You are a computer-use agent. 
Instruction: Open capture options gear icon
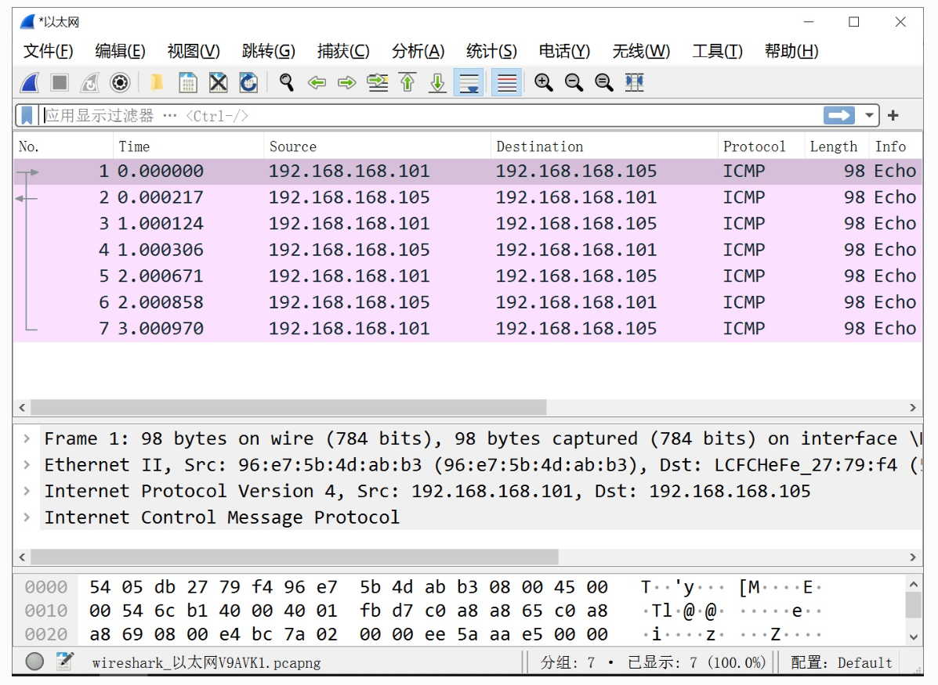(119, 83)
